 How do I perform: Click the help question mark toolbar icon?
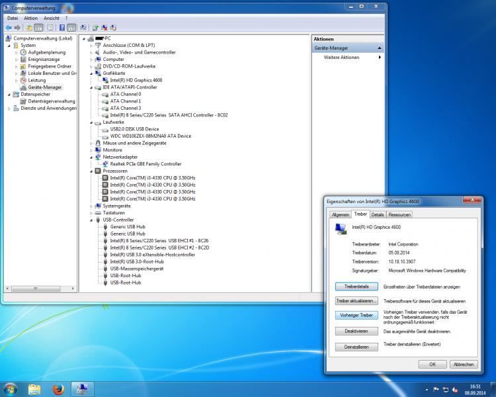62,28
